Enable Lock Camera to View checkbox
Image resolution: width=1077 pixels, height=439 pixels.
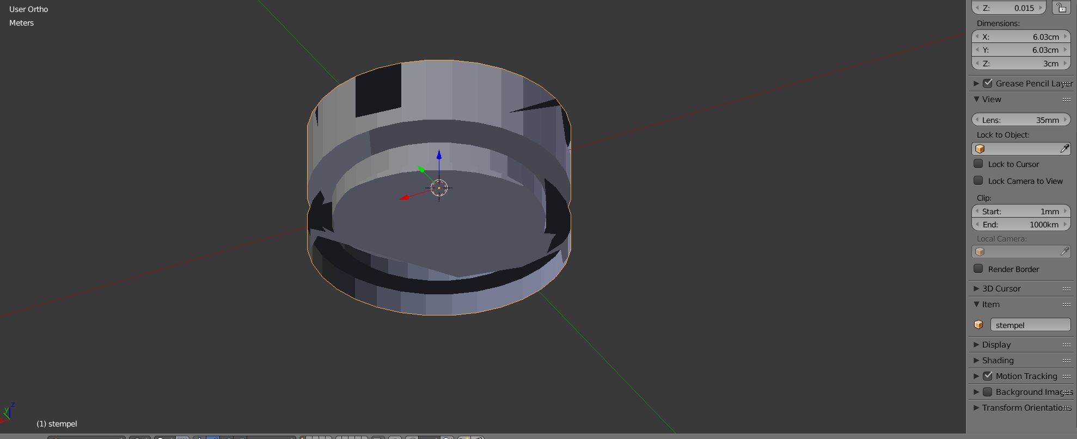pos(978,181)
